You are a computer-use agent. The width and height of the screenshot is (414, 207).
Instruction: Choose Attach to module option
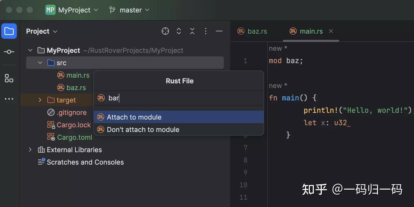(x=179, y=117)
